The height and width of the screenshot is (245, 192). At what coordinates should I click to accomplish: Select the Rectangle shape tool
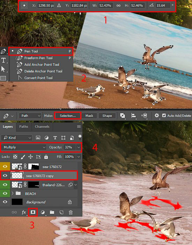[x=3, y=78]
